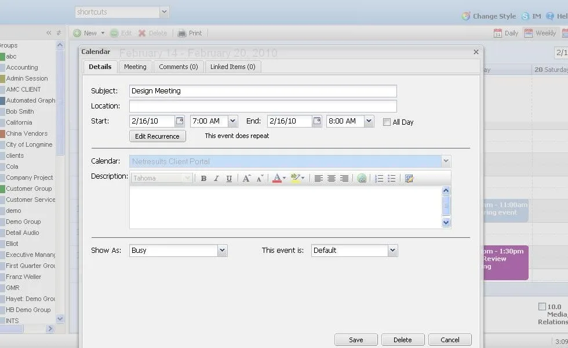Click the End date 2/16/10 field
This screenshot has height=348, width=568.
[x=290, y=121]
